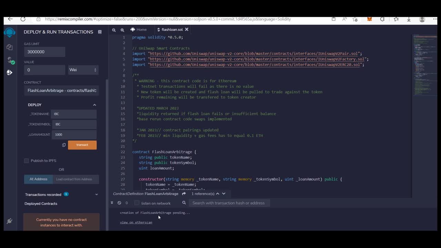Screen dimensions: 441x248
Task: Open the Solidity compiler sidebar icon
Action: (x=10, y=59)
